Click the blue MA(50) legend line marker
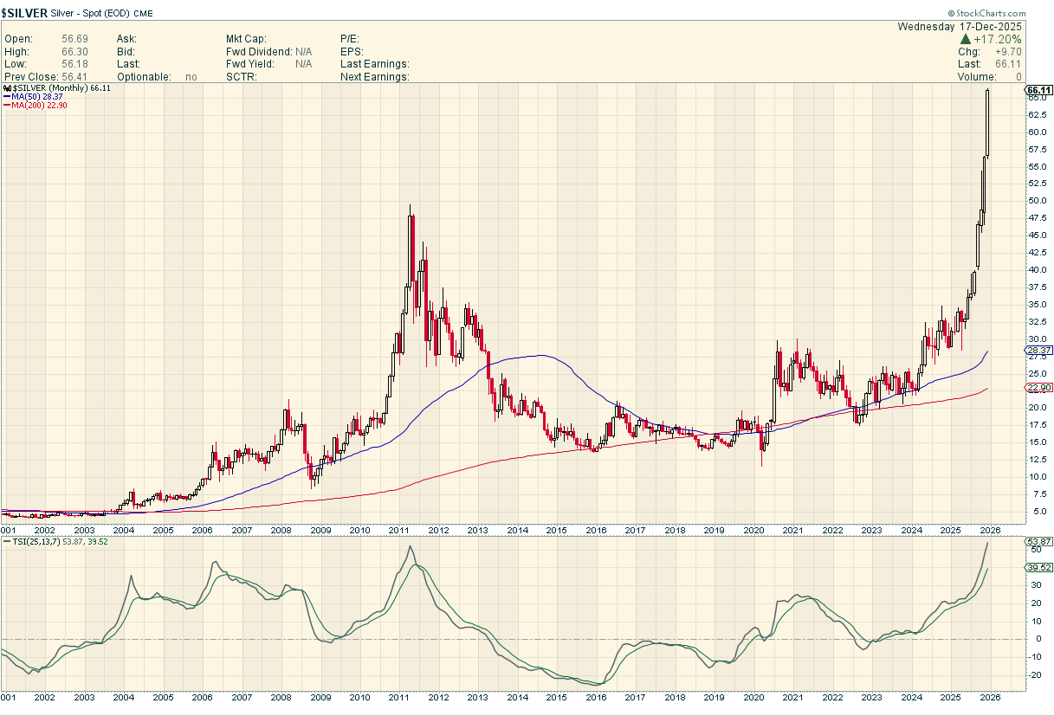 coord(7,97)
